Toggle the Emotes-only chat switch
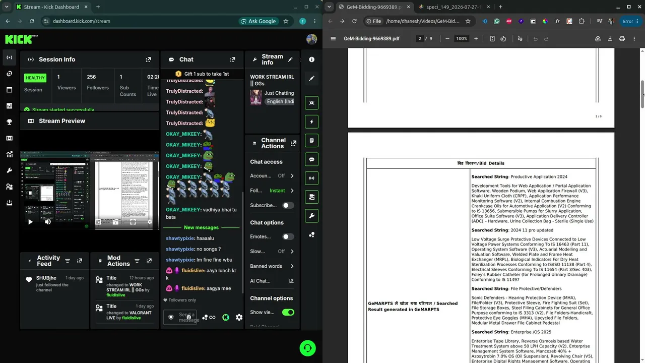Image resolution: width=645 pixels, height=363 pixels. click(288, 236)
